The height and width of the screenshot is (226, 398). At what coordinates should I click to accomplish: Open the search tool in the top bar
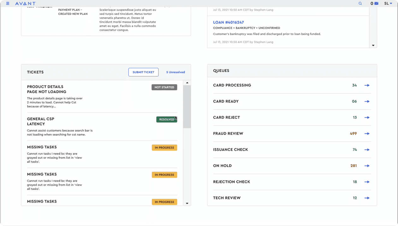[360, 3]
